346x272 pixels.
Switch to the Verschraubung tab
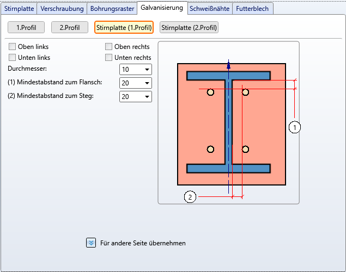pos(62,9)
